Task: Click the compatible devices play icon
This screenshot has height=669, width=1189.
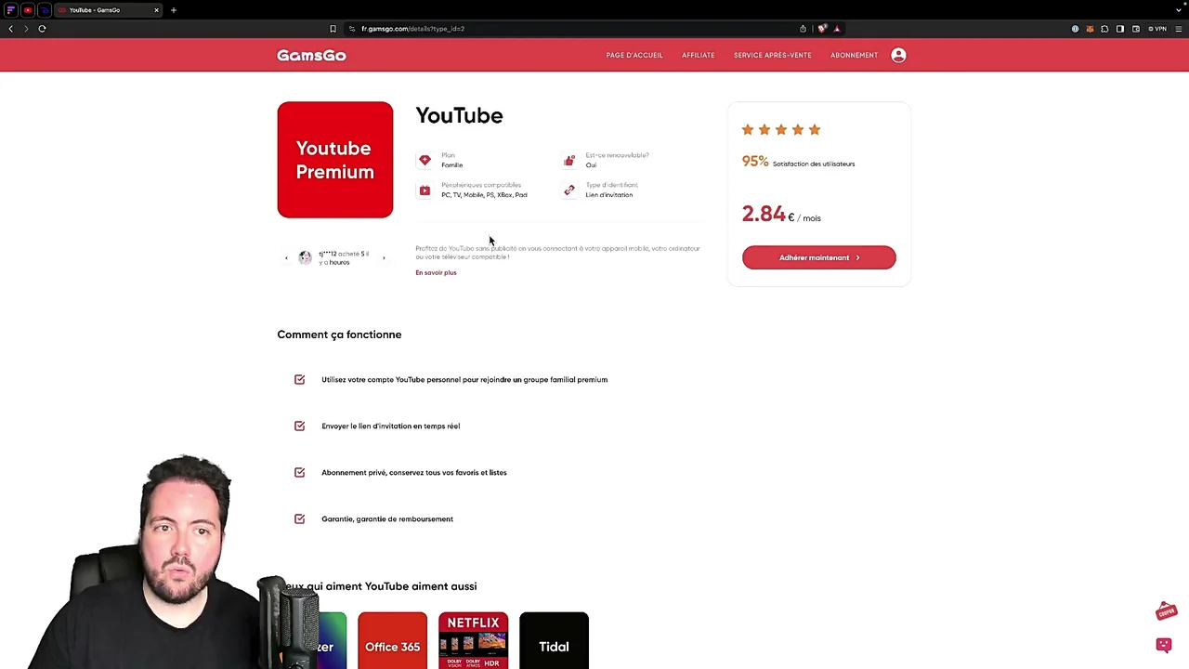Action: 425,190
